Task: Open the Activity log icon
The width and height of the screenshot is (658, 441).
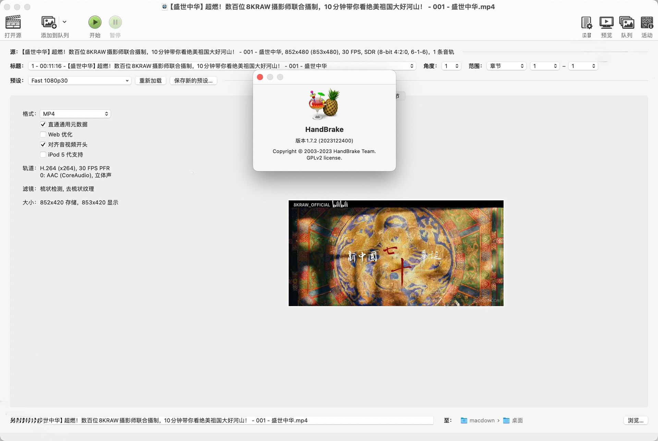Action: pos(647,23)
